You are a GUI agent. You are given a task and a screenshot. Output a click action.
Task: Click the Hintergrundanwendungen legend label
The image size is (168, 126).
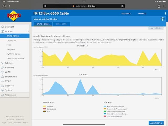pyautogui.click(x=117, y=114)
